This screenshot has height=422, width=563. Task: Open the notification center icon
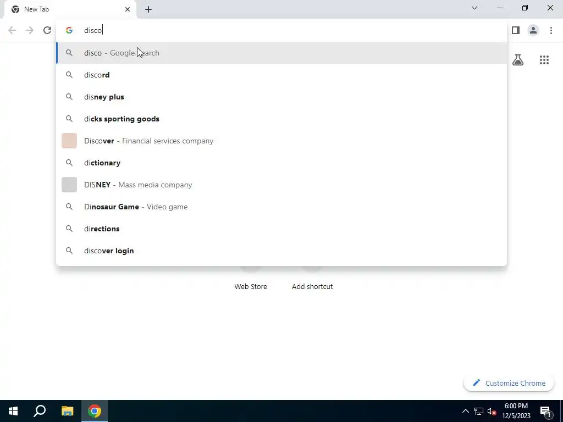coord(545,411)
